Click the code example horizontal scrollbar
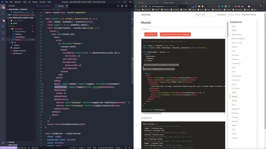 152,113
